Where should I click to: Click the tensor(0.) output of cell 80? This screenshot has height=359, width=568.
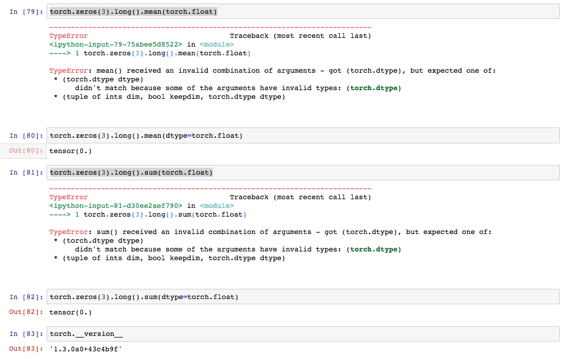(71, 151)
